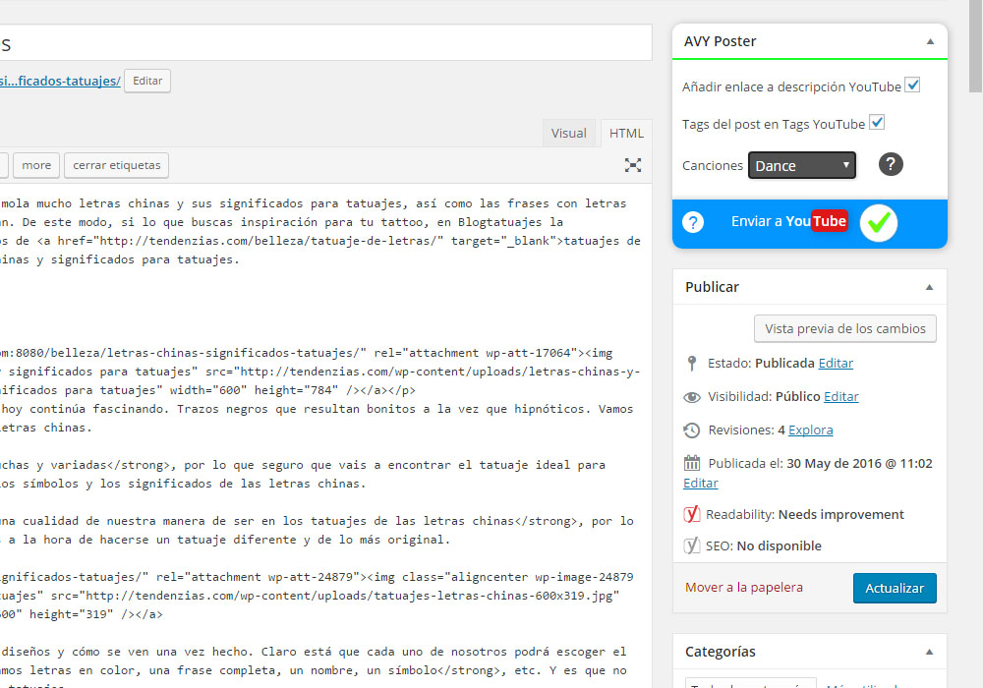Click the AVY Poster panel title
Viewport: 983px width, 688px height.
click(720, 41)
